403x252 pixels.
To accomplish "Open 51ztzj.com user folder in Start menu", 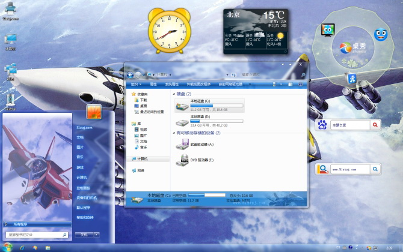I will [x=84, y=128].
